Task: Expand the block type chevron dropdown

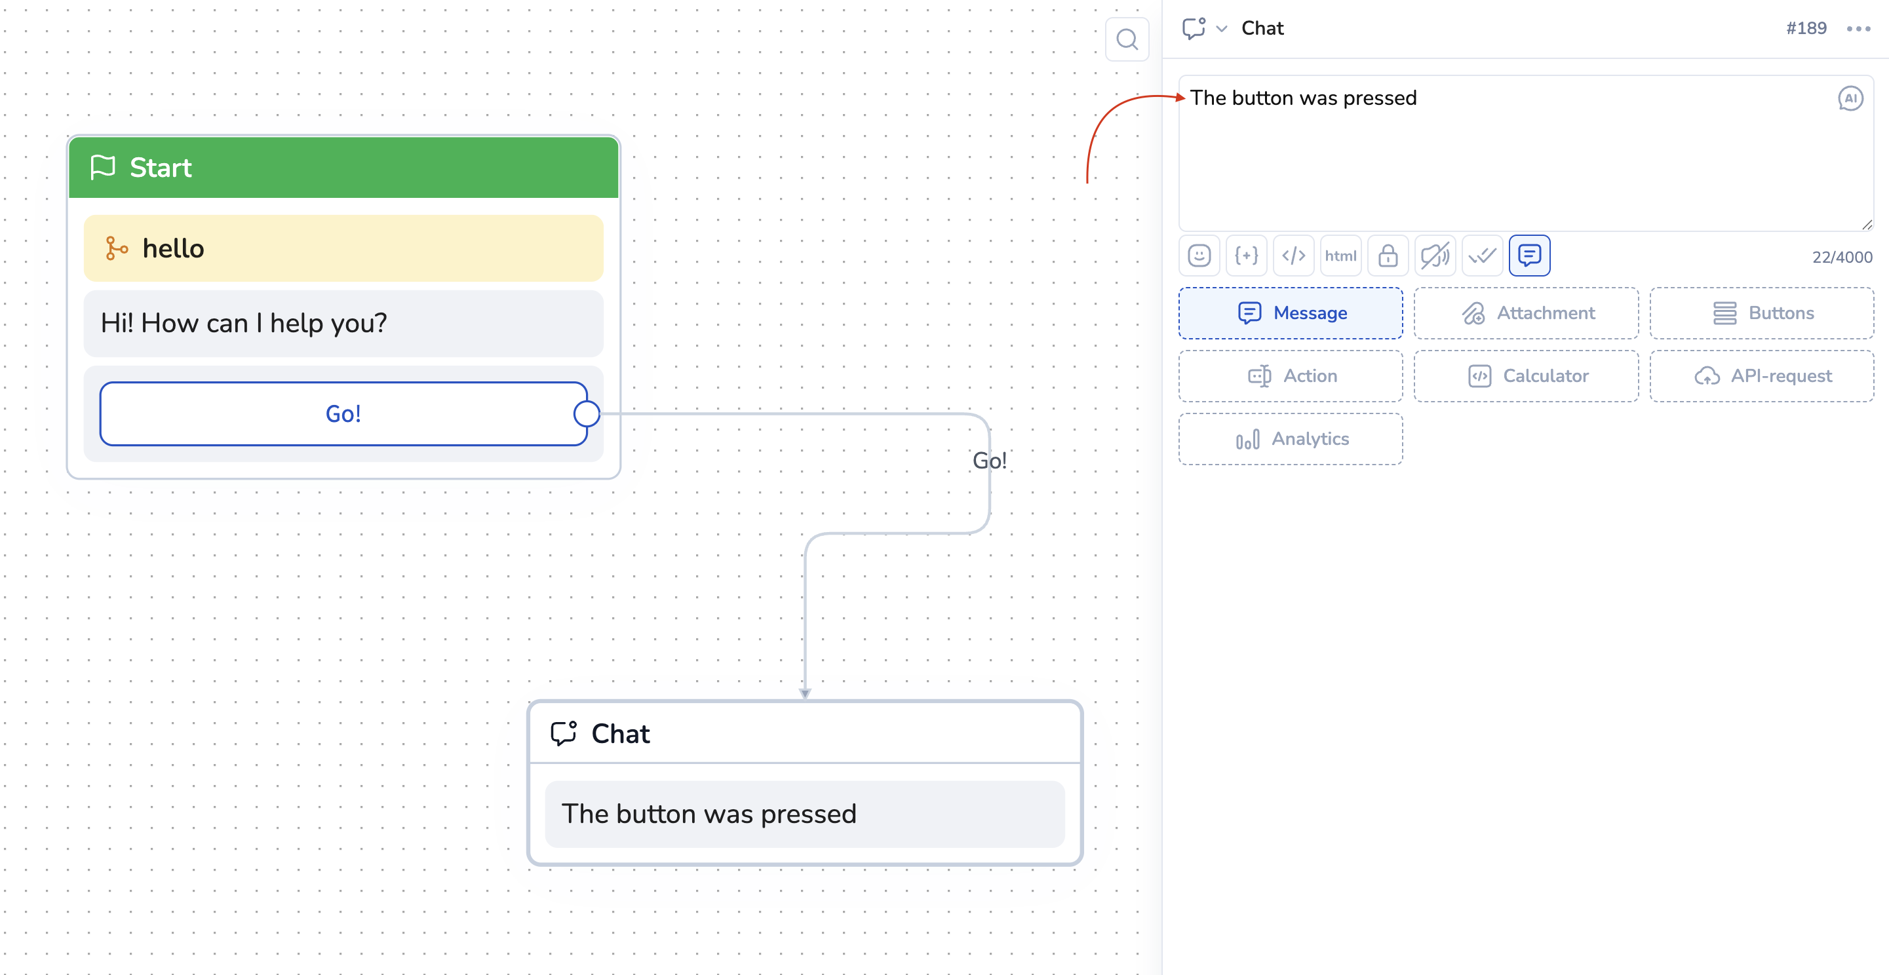Action: [1222, 29]
